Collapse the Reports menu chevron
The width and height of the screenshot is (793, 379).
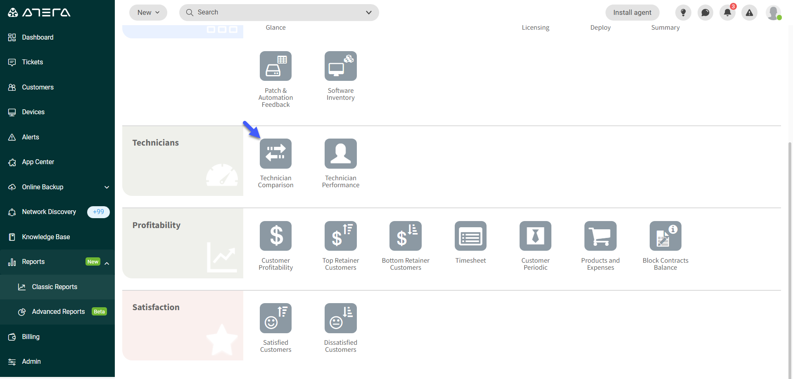[x=107, y=263]
